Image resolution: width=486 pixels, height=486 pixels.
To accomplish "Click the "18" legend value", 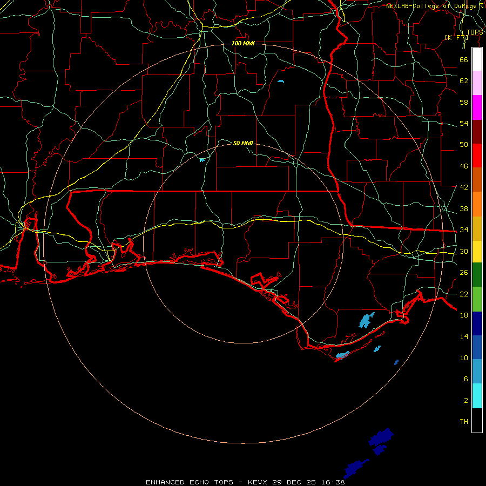I will (x=464, y=315).
